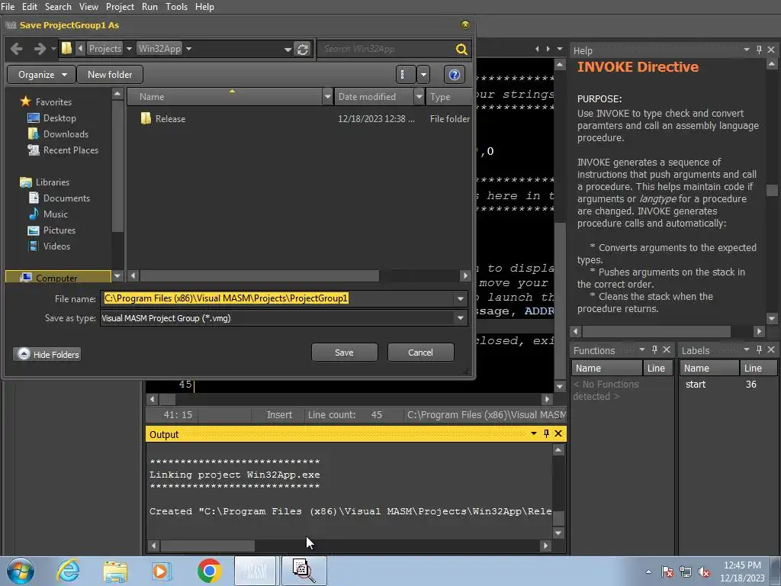Click the Search Win32App field
The height and width of the screenshot is (586, 781).
pyautogui.click(x=387, y=49)
